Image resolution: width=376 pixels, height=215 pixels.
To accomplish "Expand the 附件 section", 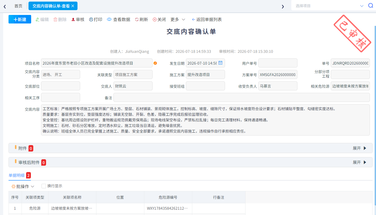I will click(x=359, y=148).
